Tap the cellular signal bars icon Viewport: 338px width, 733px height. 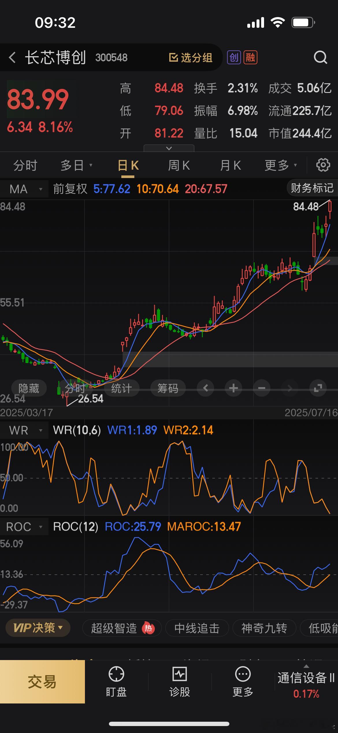tap(256, 22)
